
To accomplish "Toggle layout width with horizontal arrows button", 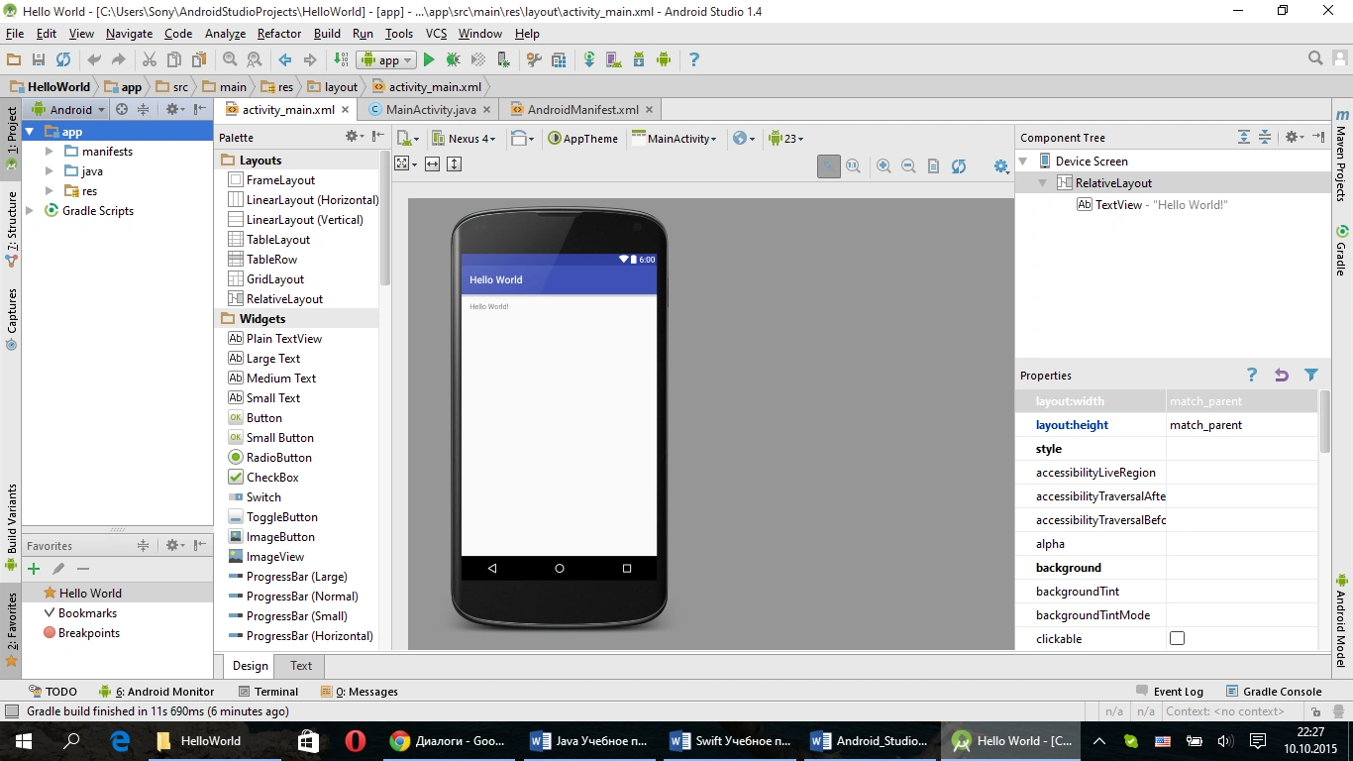I will click(x=432, y=164).
